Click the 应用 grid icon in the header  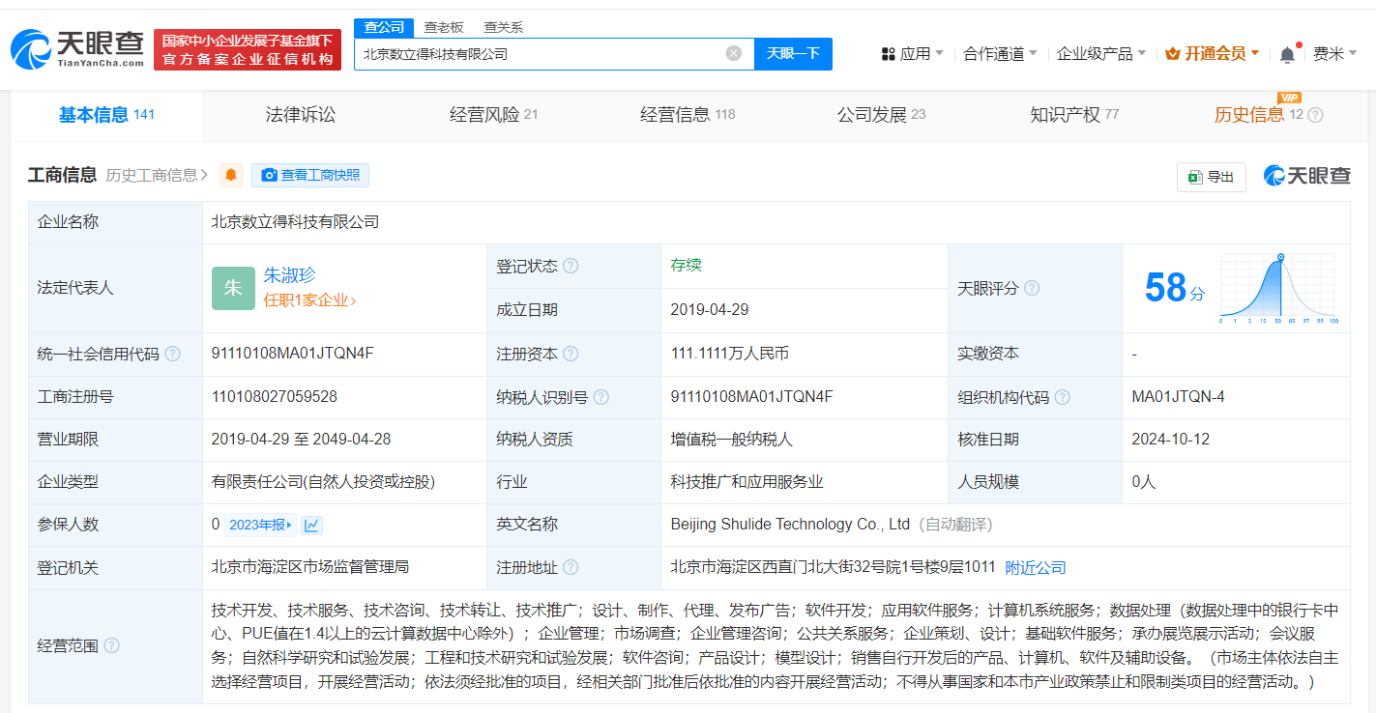pyautogui.click(x=889, y=53)
